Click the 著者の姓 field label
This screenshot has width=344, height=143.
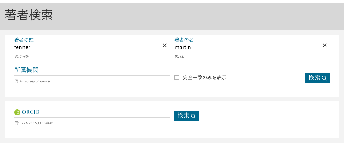(24, 40)
